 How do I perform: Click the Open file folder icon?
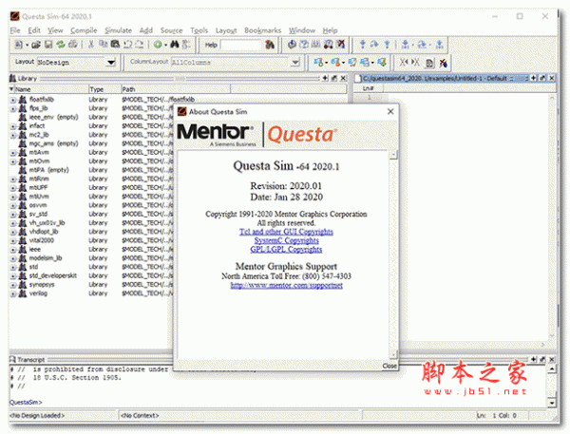click(x=36, y=45)
